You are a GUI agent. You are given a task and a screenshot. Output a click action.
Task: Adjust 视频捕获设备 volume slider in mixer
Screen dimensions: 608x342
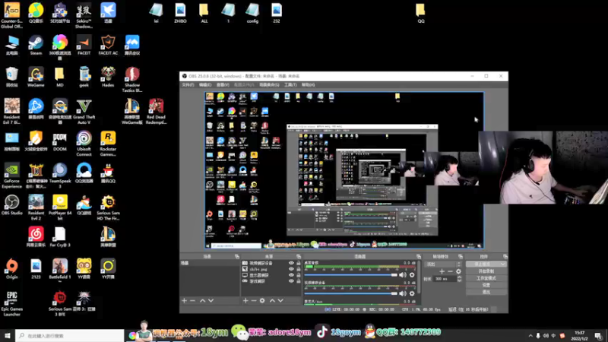click(x=351, y=293)
